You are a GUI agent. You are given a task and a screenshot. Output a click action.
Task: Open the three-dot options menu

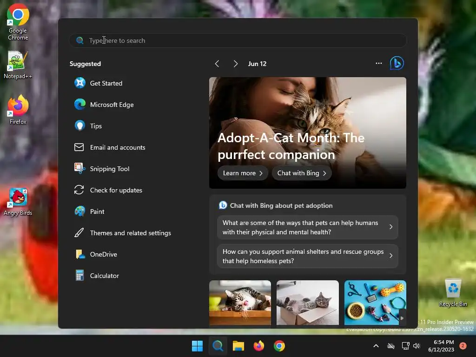[378, 63]
